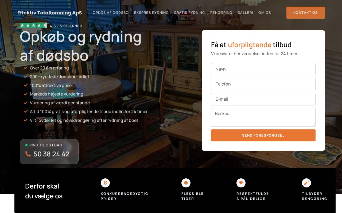Viewport: 342px width, 213px height.
Task: Open the Opkøb af dødsbo menu item
Action: coord(111,13)
